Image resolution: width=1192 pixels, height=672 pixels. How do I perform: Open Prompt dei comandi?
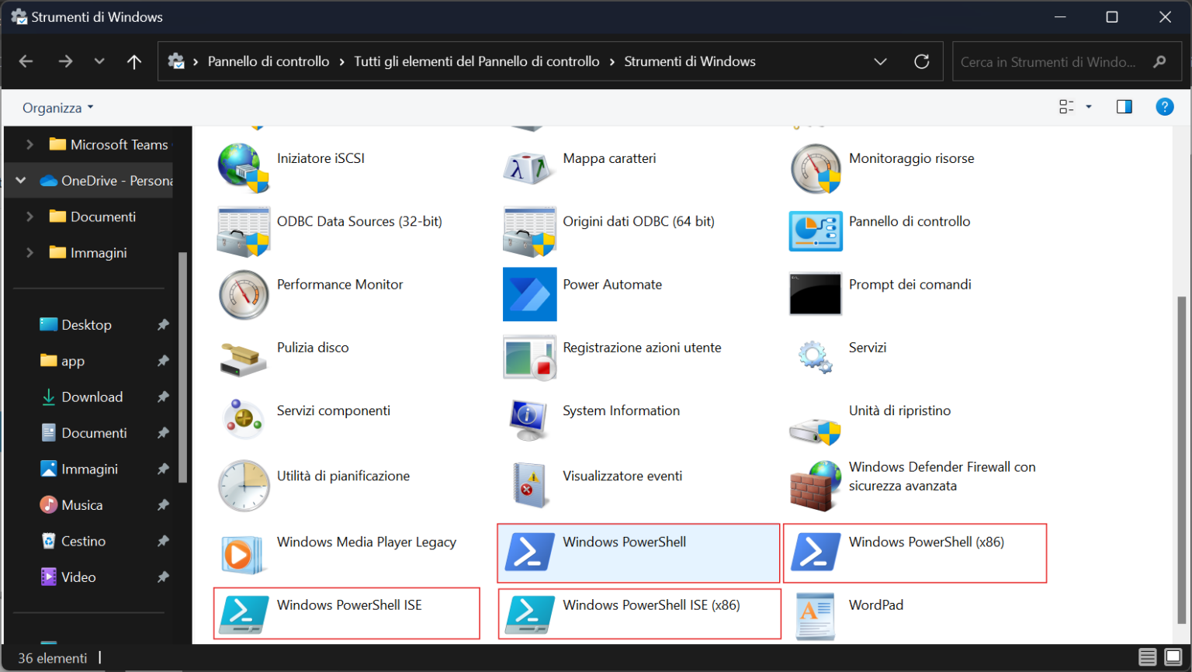(911, 284)
